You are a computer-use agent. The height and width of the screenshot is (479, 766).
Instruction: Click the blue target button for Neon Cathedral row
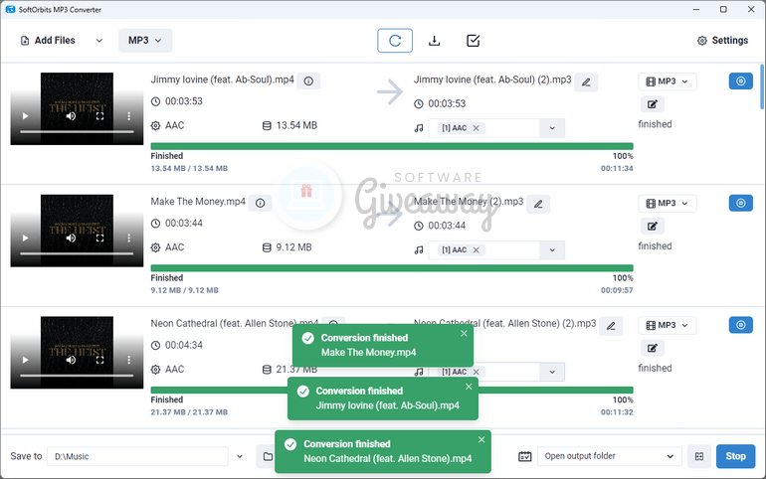click(741, 325)
